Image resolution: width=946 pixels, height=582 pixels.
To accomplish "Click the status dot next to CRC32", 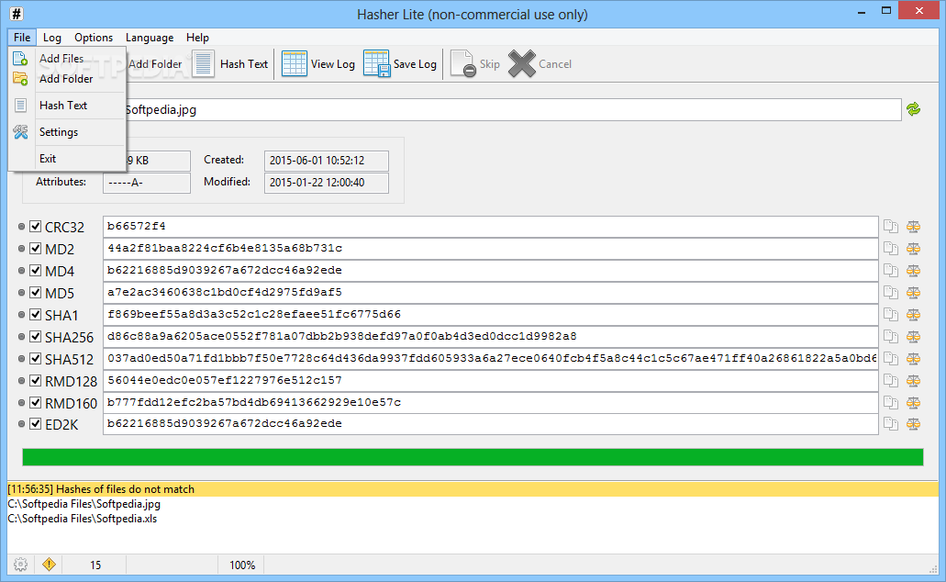I will pos(21,227).
